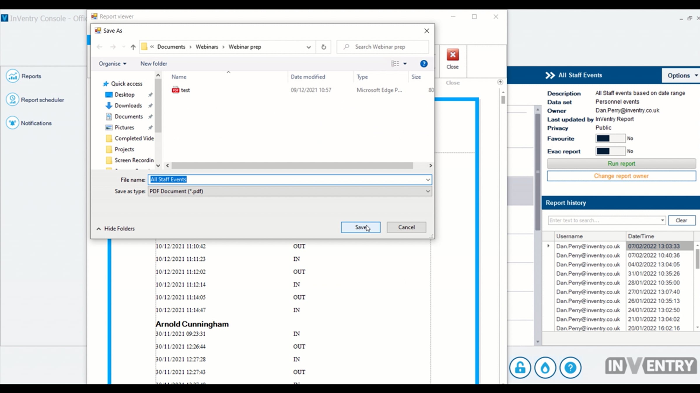Click the Report history search field
Viewport: 700px width, 393px height.
point(606,220)
